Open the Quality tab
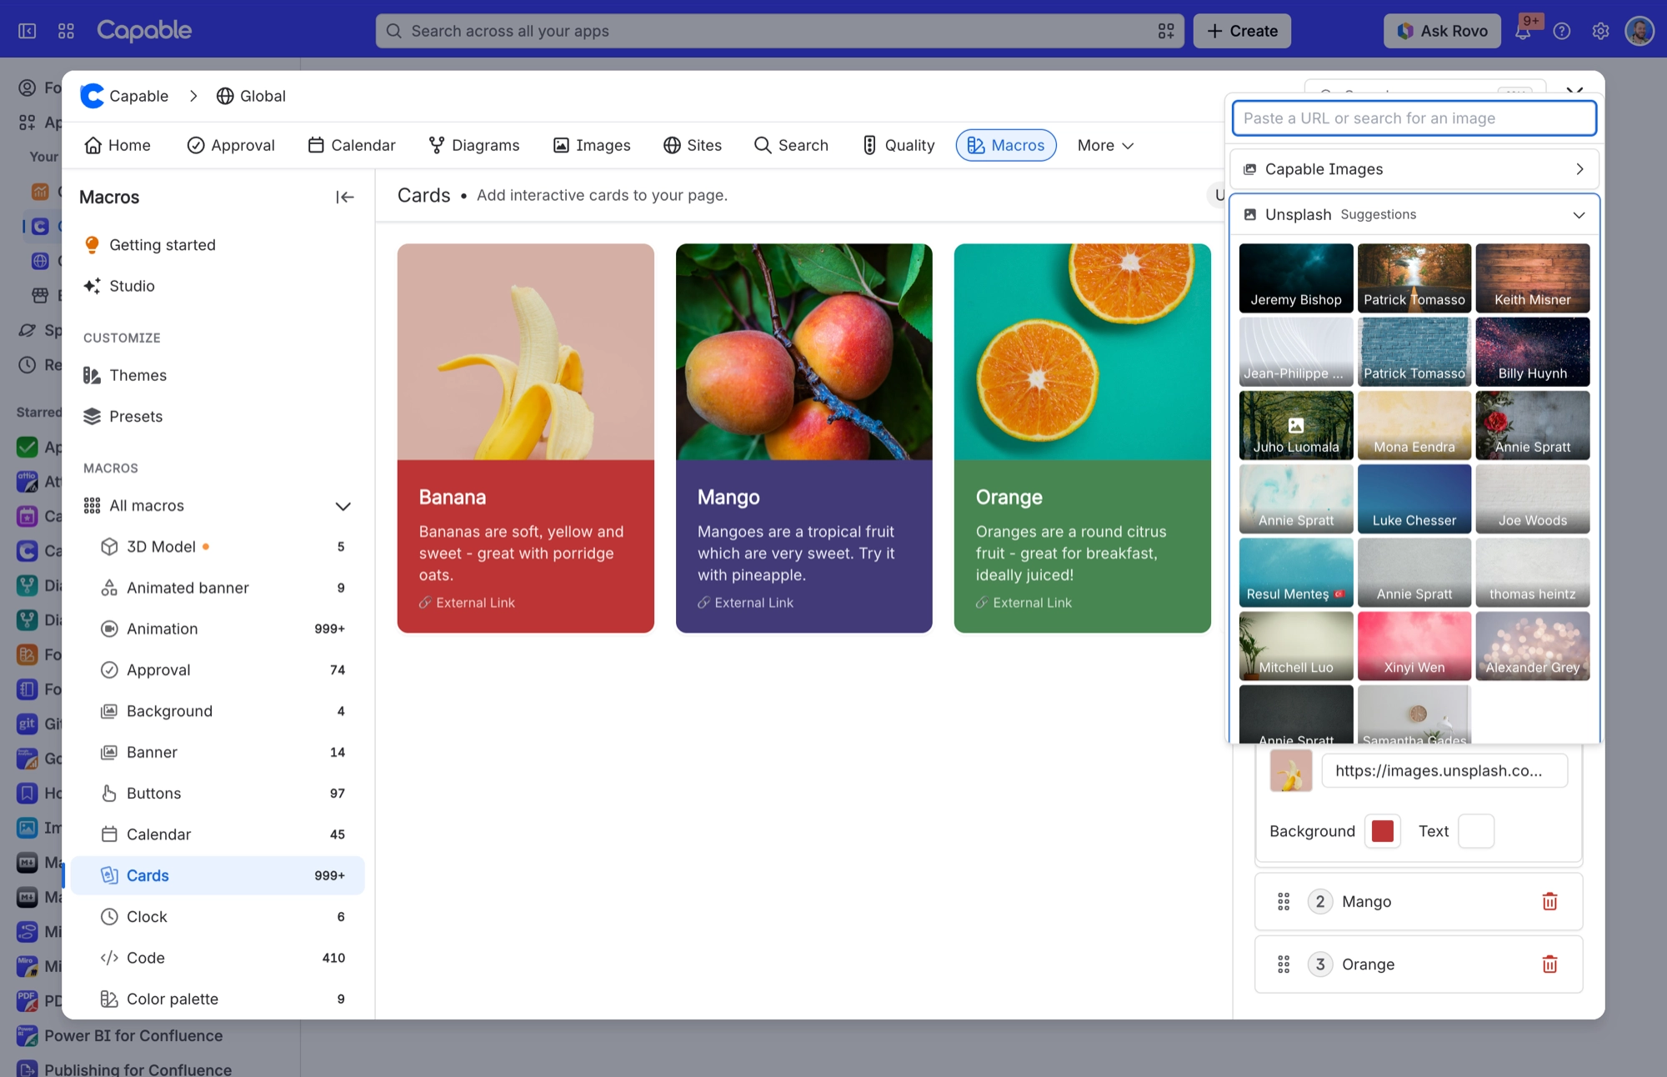Image resolution: width=1667 pixels, height=1077 pixels. tap(898, 145)
